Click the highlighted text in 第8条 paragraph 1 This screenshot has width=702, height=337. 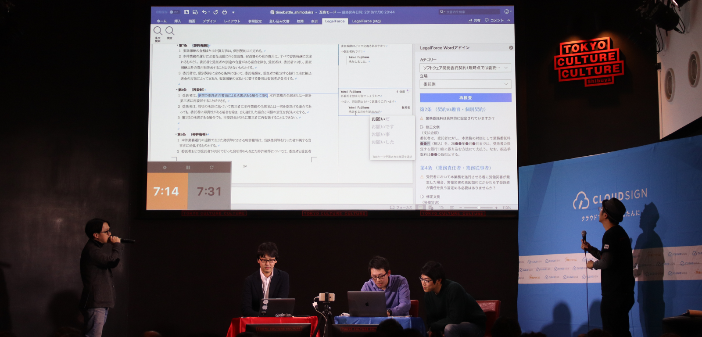233,95
